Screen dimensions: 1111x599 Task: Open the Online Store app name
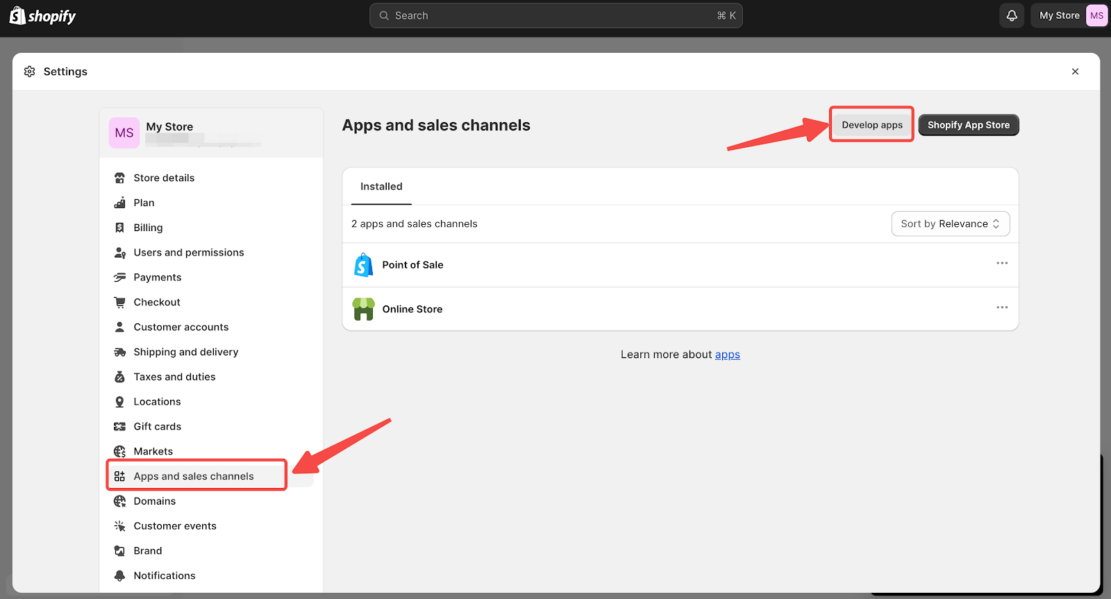coord(412,309)
